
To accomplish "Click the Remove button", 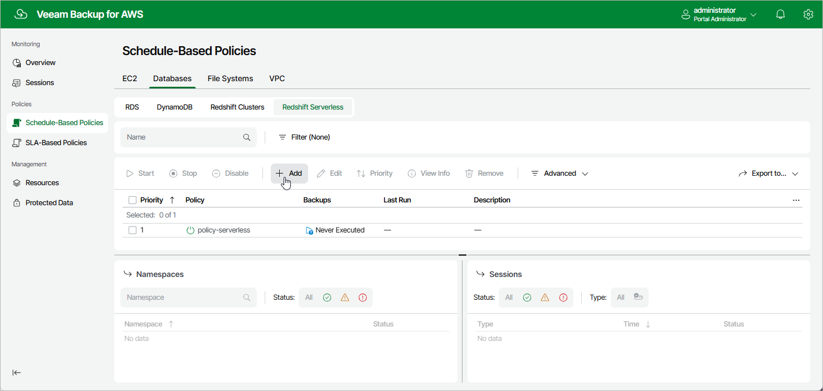I will click(484, 174).
